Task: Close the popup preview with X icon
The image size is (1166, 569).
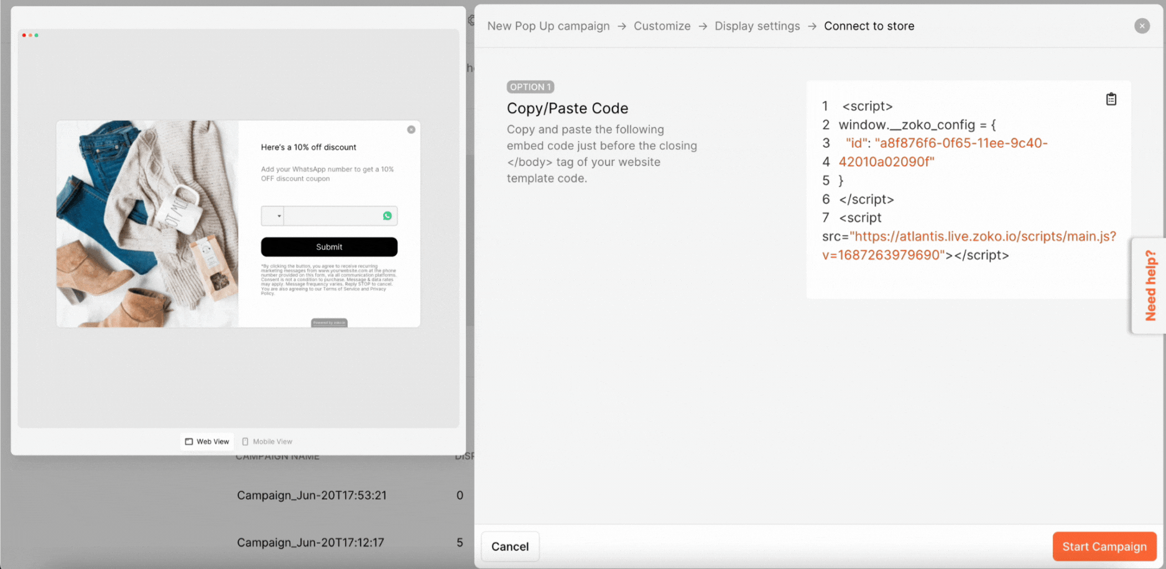Action: click(x=411, y=129)
